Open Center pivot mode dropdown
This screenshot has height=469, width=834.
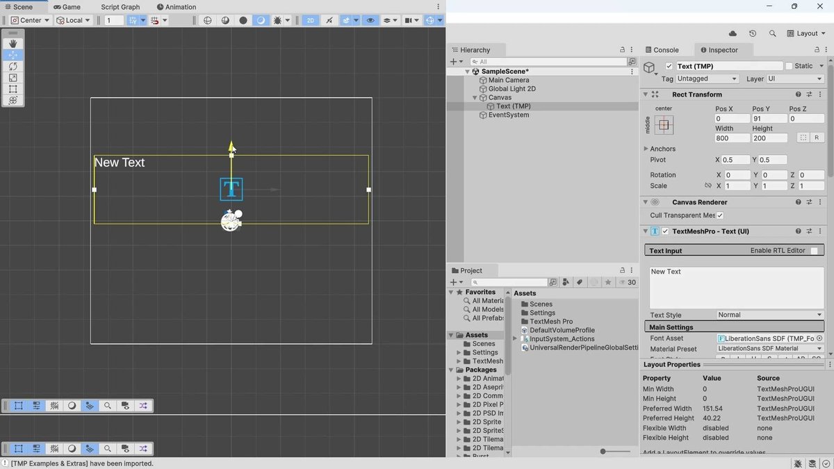tap(31, 20)
